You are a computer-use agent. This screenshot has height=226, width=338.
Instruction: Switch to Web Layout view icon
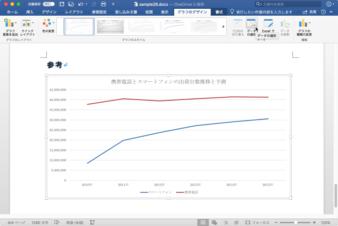tap(214, 222)
